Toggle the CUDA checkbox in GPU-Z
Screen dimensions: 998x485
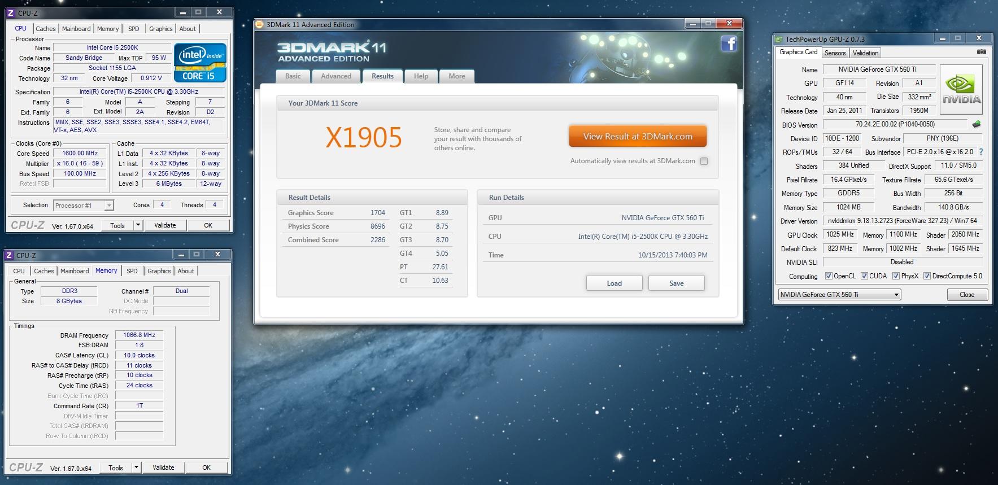864,276
